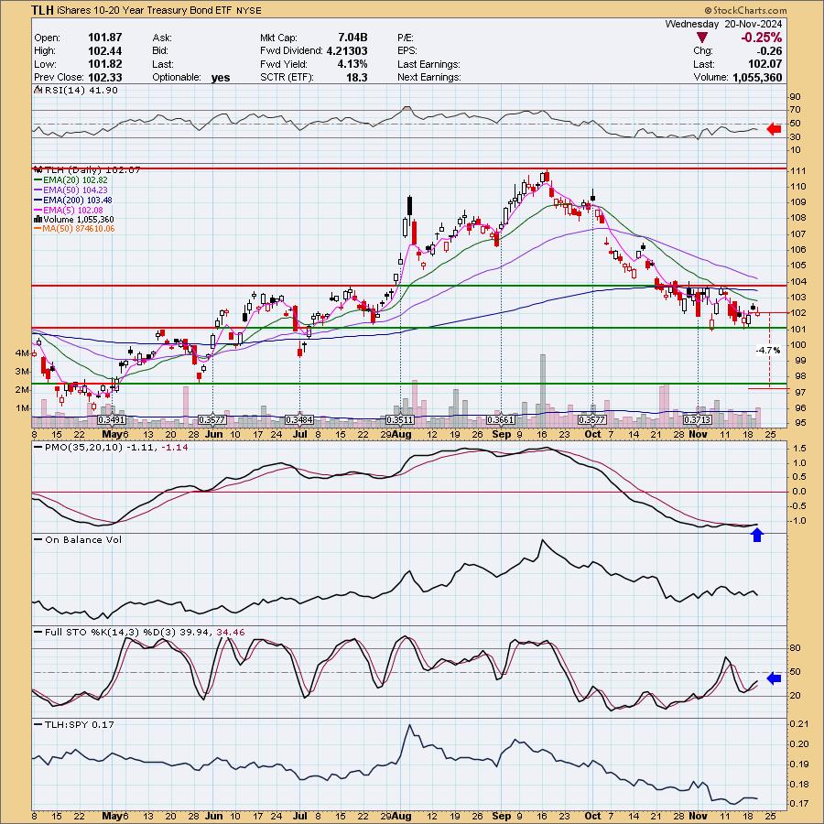The height and width of the screenshot is (824, 824).
Task: Click the Fwd Yield value 4.13%
Action: point(352,64)
